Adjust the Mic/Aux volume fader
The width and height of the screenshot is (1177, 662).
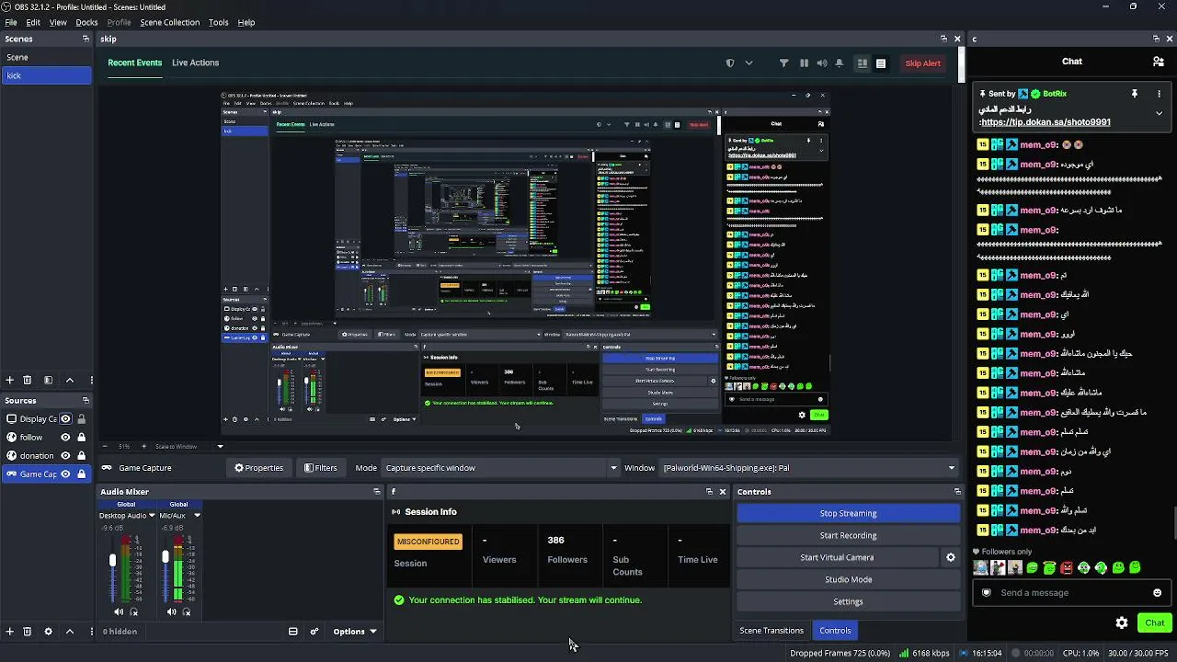tap(166, 556)
